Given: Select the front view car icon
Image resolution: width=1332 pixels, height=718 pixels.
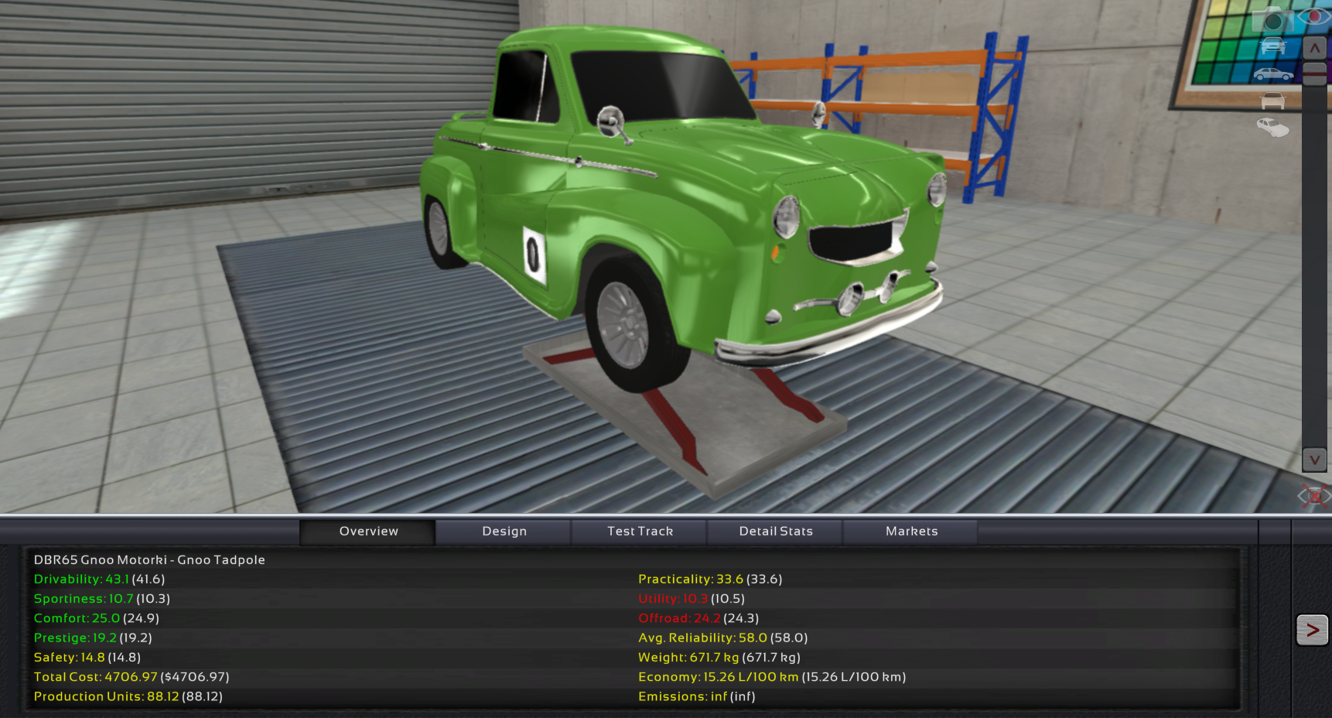Looking at the screenshot, I should click(x=1272, y=46).
